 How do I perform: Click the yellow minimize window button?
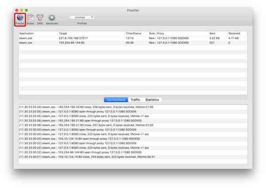[x=21, y=10]
